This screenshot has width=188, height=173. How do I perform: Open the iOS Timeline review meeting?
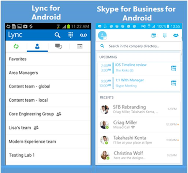[139, 68]
